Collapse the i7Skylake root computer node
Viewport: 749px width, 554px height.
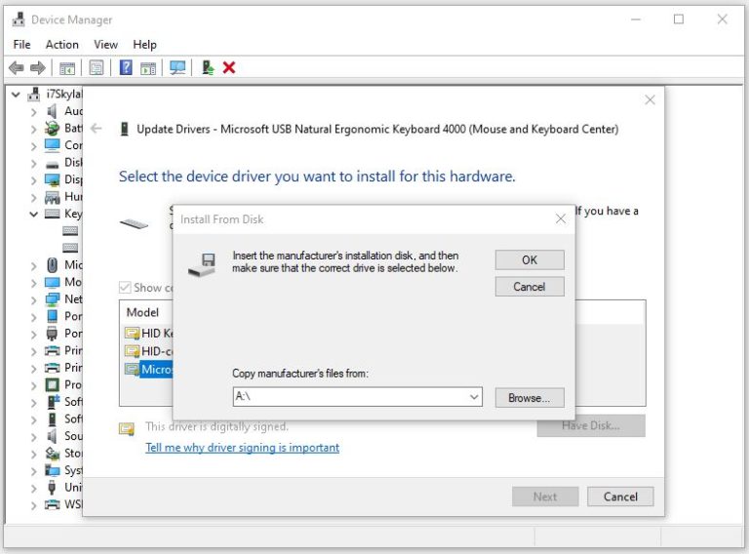tap(16, 94)
